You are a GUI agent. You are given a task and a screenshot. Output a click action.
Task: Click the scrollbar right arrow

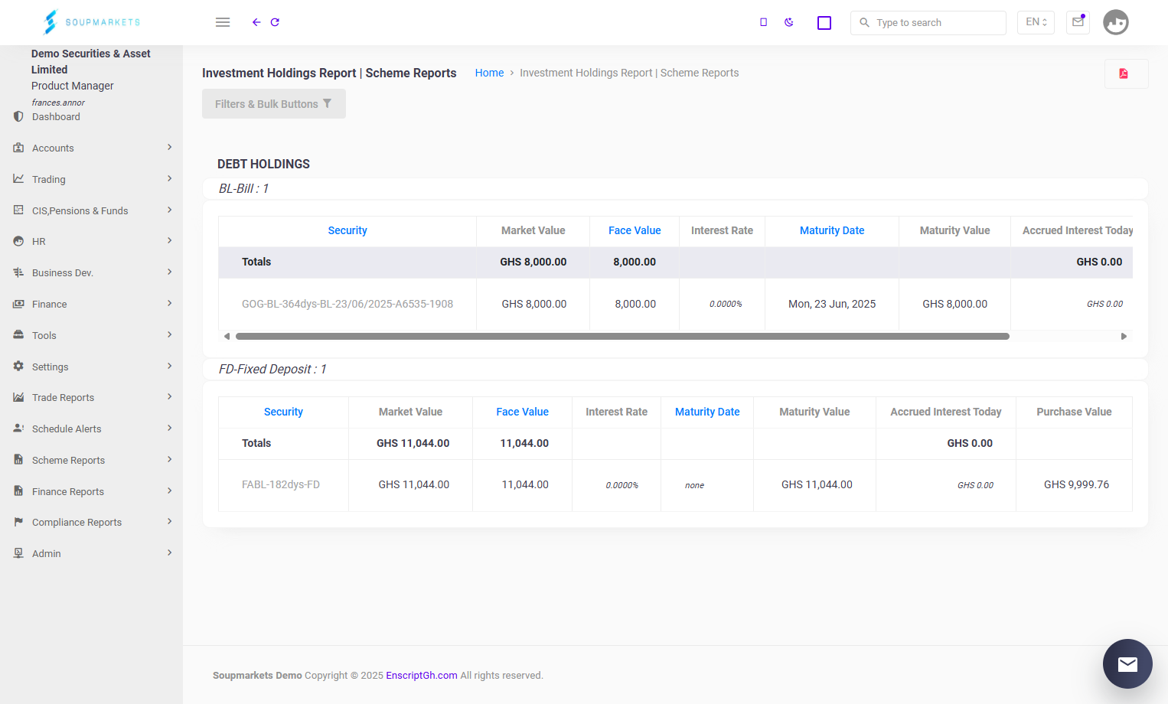pos(1124,336)
